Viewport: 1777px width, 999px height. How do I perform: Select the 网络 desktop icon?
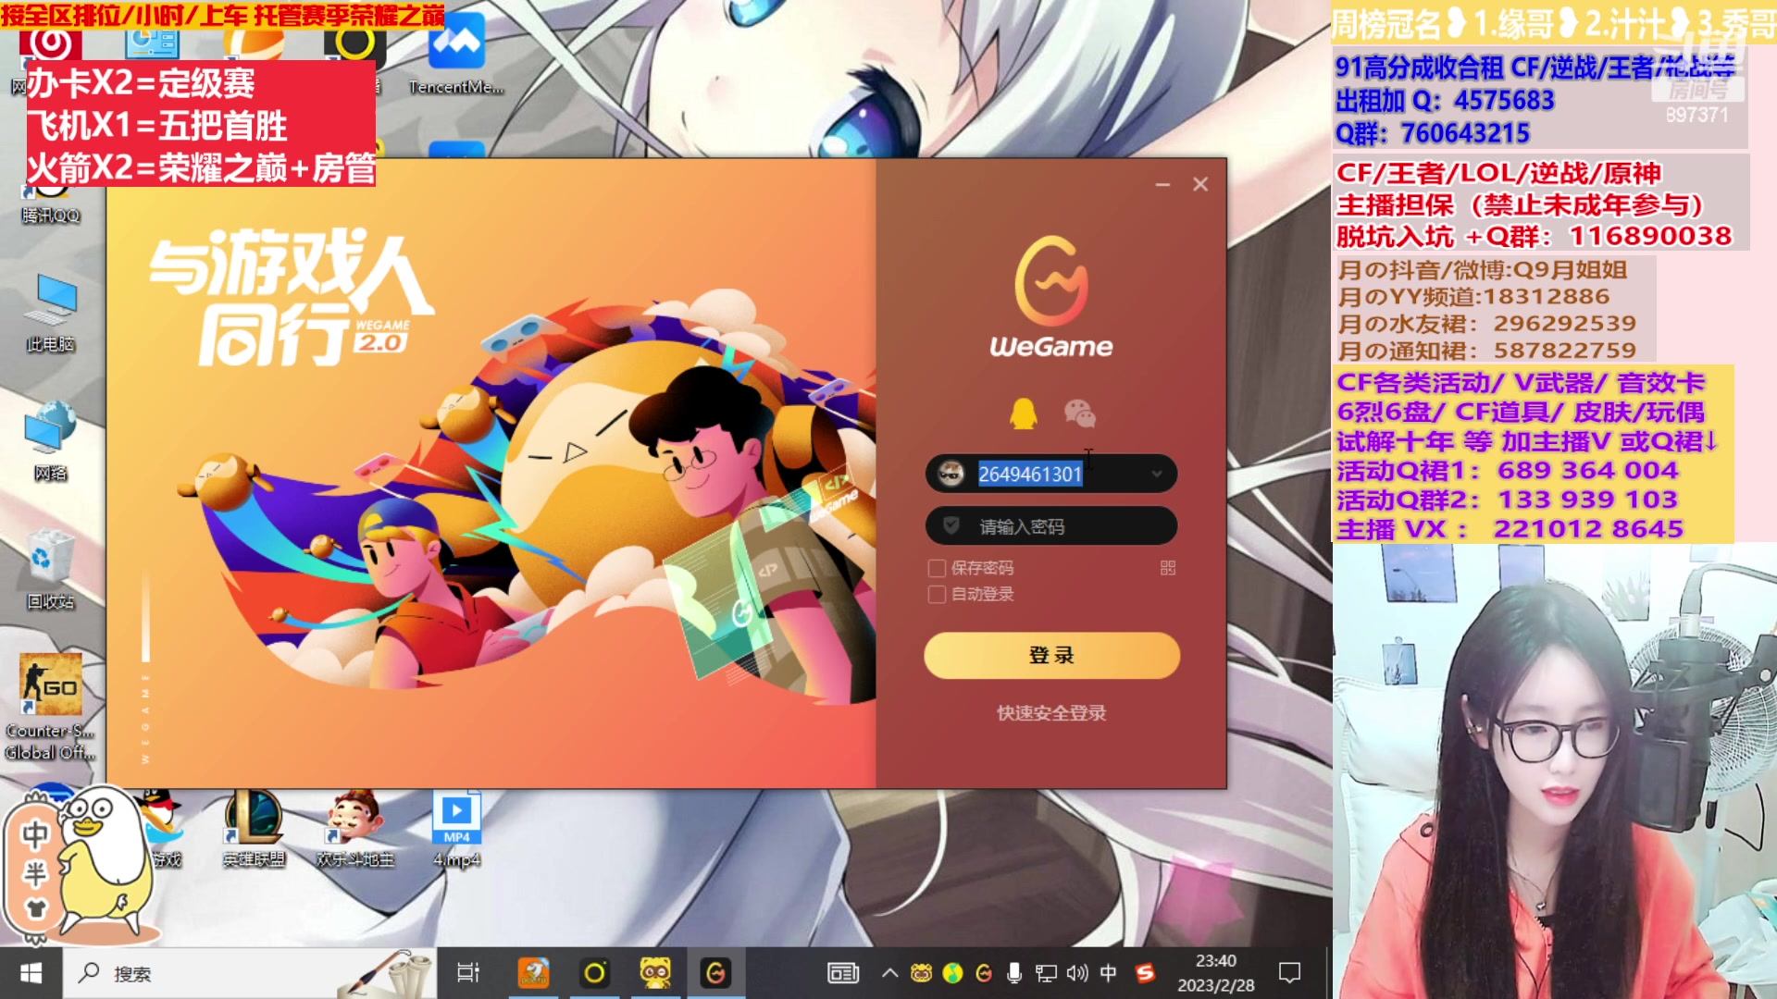click(x=51, y=440)
